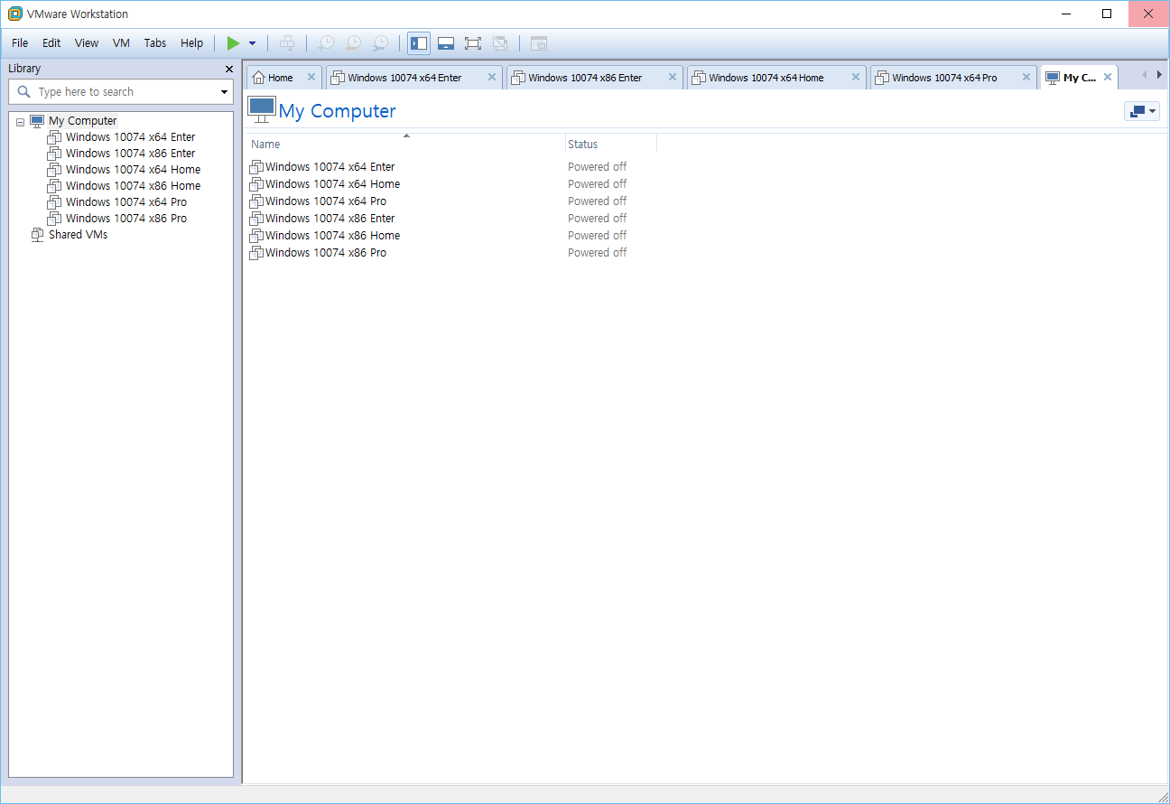Image resolution: width=1170 pixels, height=804 pixels.
Task: Select Windows 10074 x86 Pro in library tree
Action: click(126, 219)
